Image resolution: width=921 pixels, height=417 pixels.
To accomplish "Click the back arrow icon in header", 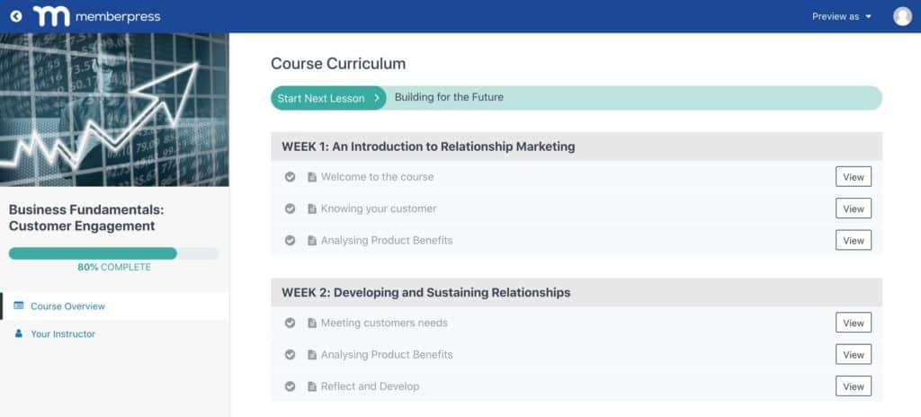I will pyautogui.click(x=16, y=16).
